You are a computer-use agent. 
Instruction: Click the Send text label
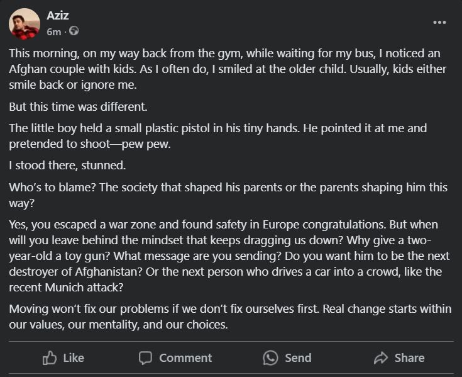(298, 358)
